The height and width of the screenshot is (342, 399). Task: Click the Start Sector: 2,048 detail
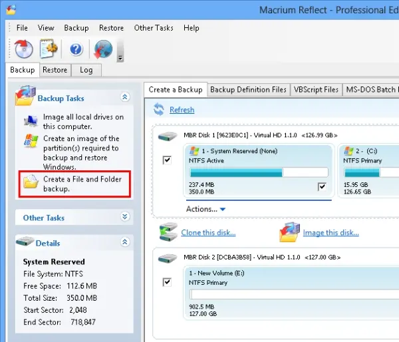coord(55,310)
